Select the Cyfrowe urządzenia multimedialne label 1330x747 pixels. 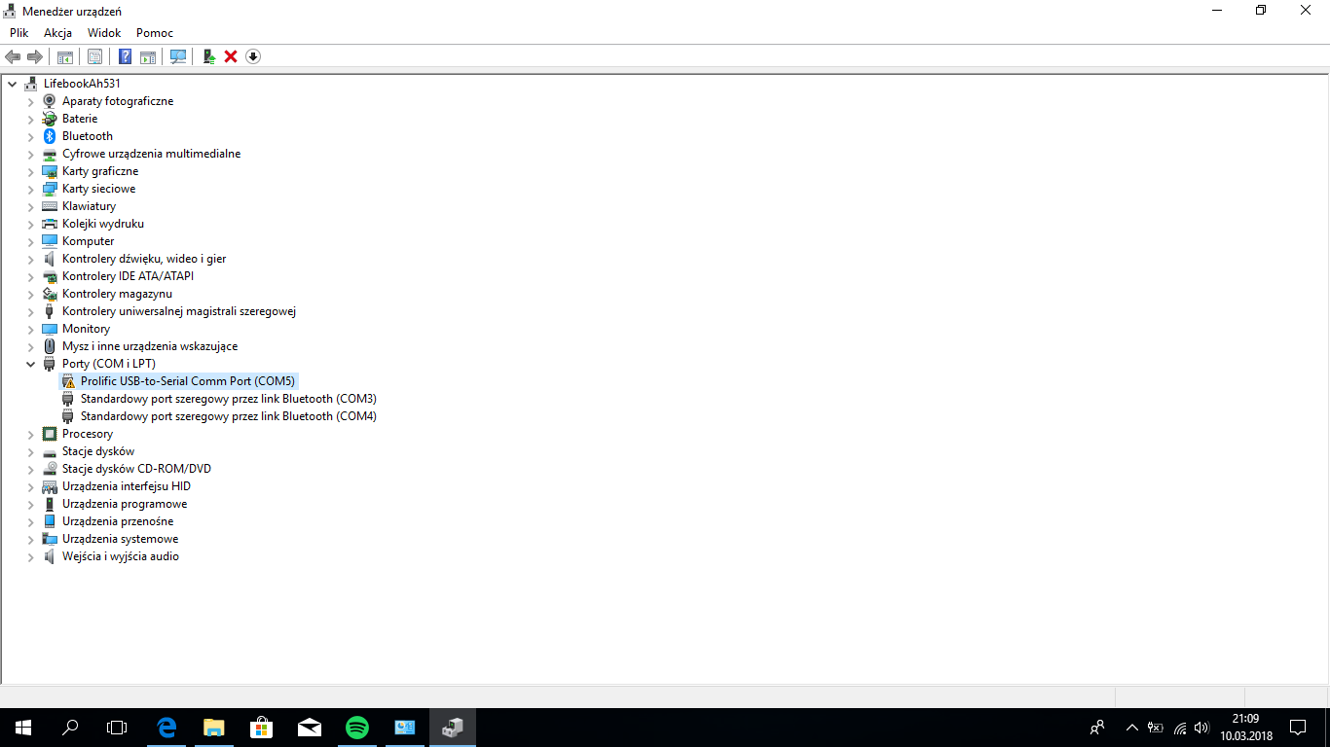(x=151, y=154)
